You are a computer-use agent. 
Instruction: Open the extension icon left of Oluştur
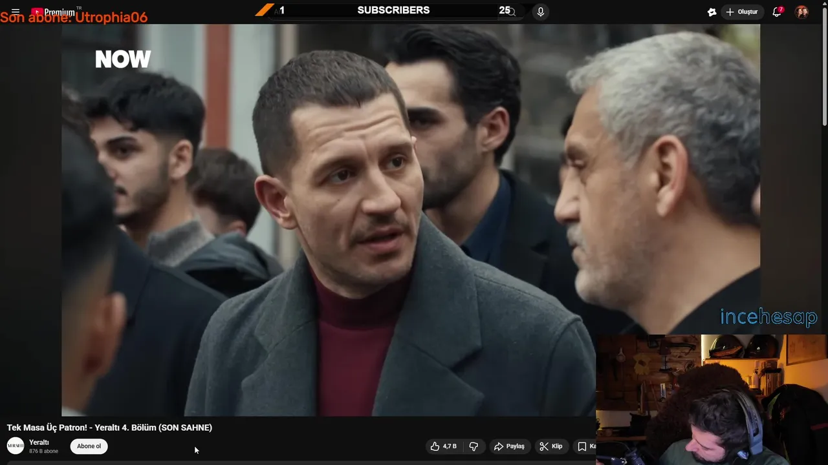[712, 12]
